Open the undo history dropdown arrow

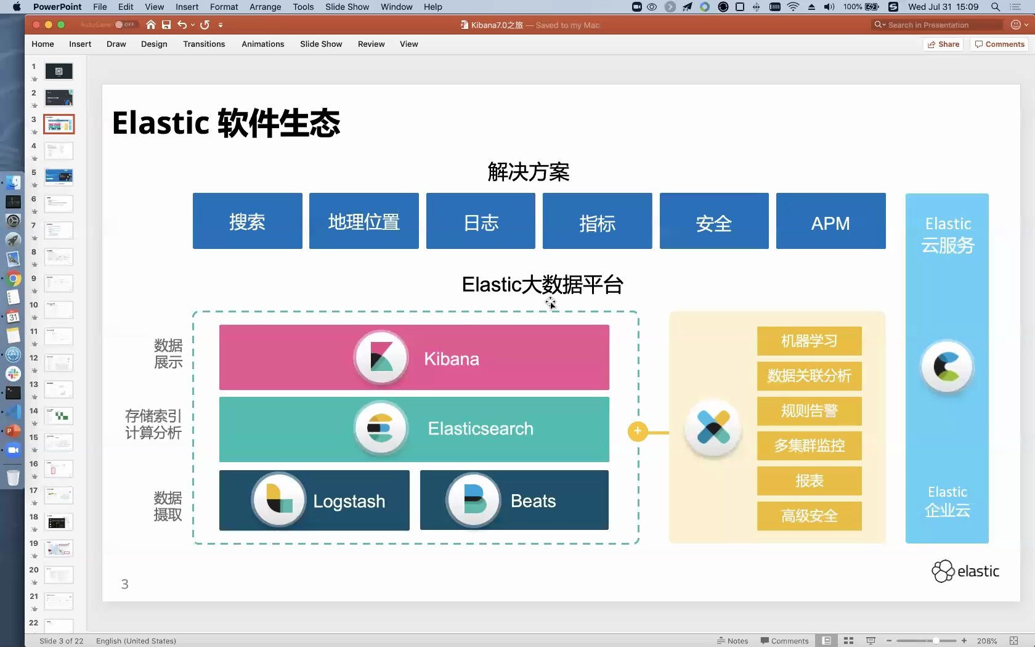pyautogui.click(x=193, y=25)
